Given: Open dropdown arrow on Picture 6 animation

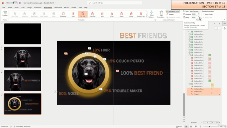Looking at the screenshot, I should (x=219, y=94).
